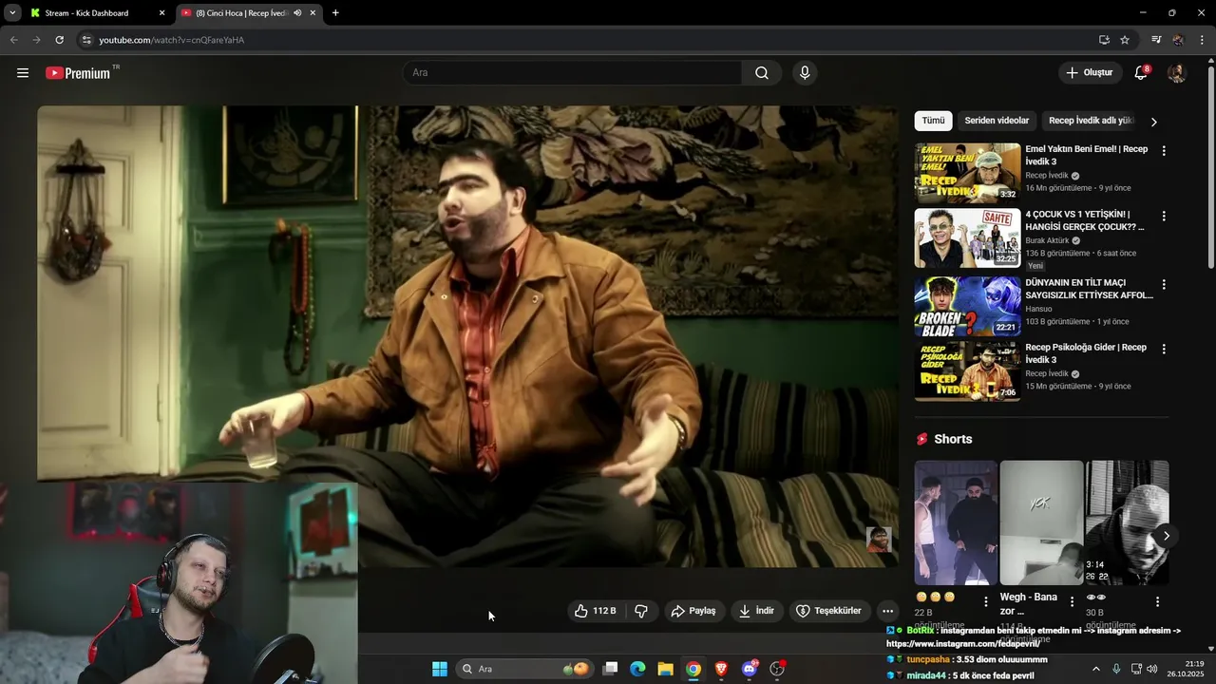Viewport: 1216px width, 684px height.
Task: Open the Wegh - Bana zor short thumbnail
Action: [1041, 522]
